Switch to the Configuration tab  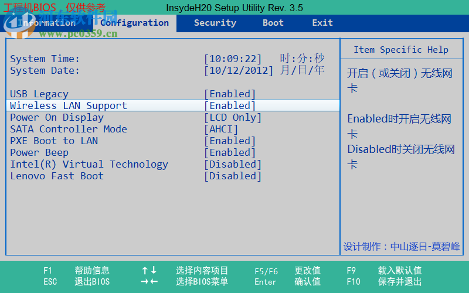pyautogui.click(x=135, y=23)
